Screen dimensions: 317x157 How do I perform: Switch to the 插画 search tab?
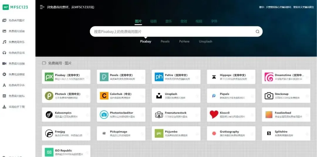click(x=154, y=21)
